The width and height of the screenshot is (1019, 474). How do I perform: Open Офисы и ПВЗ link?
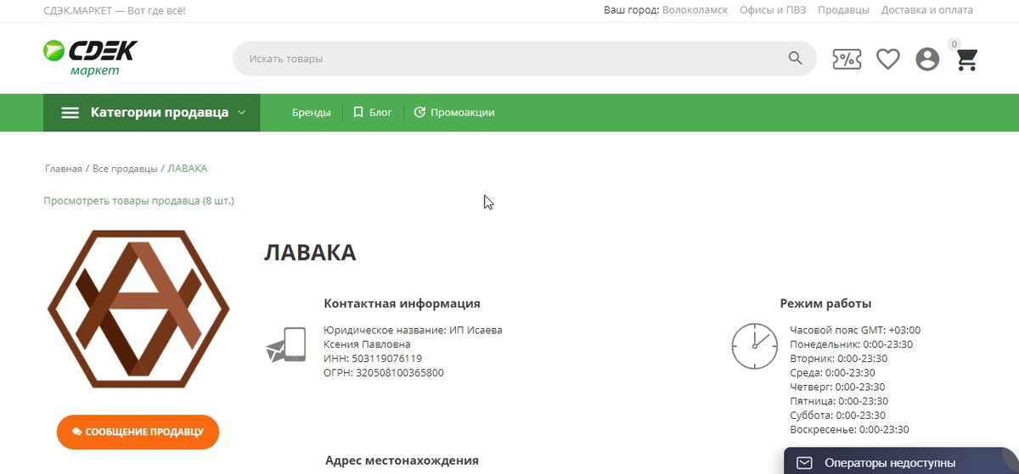point(773,10)
